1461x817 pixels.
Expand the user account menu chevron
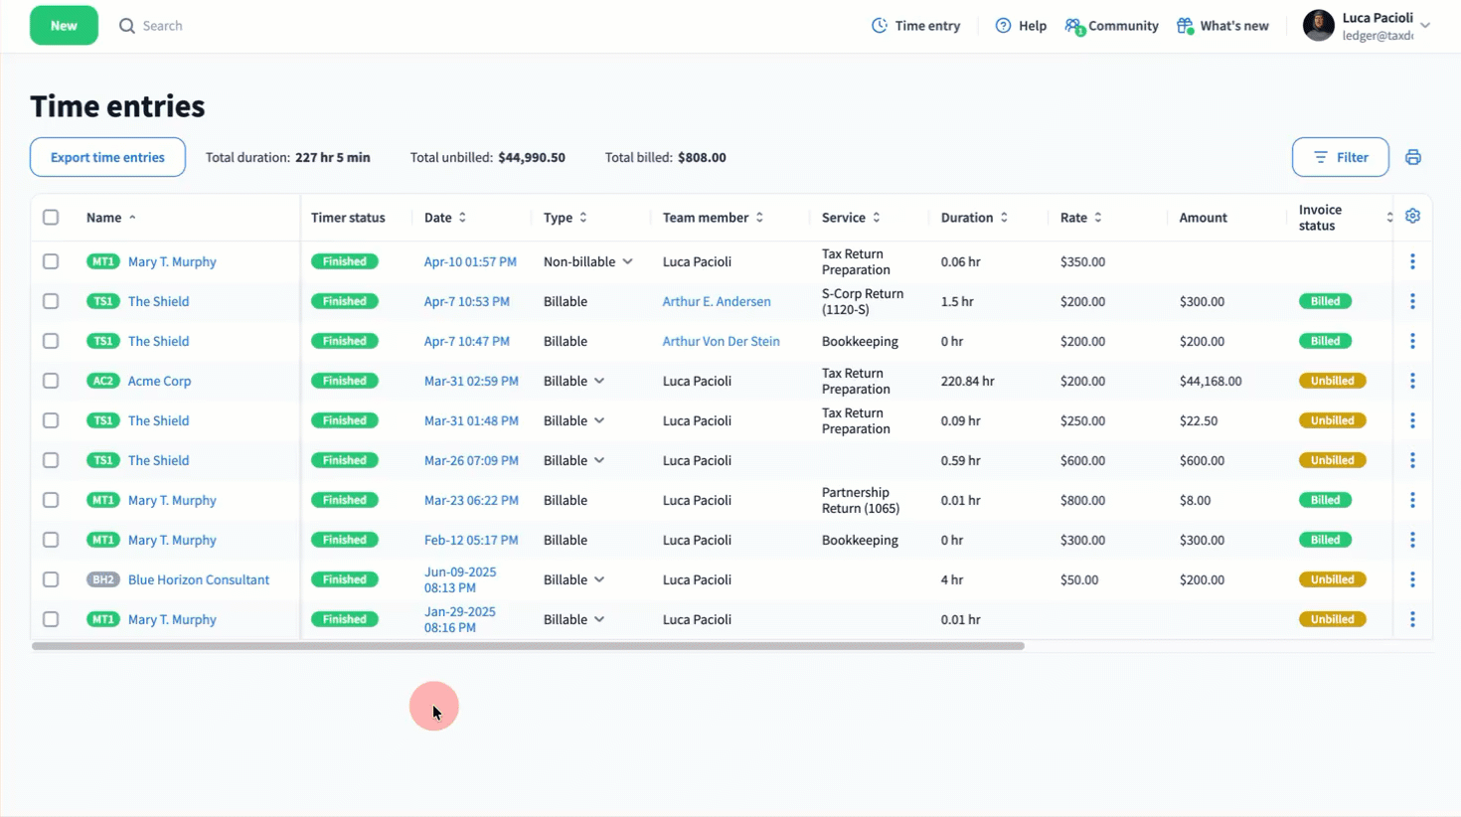(x=1425, y=26)
